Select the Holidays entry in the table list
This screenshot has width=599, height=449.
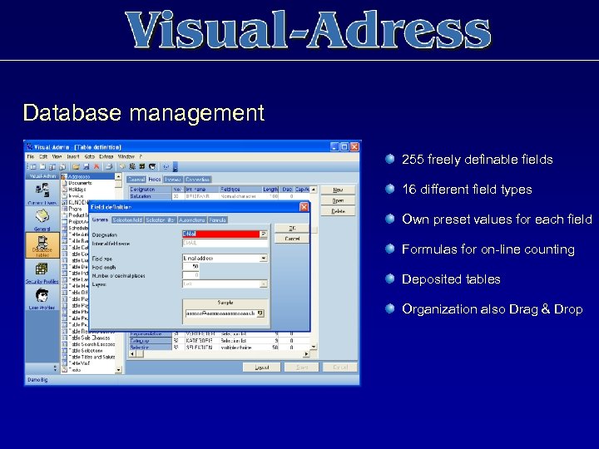77,190
